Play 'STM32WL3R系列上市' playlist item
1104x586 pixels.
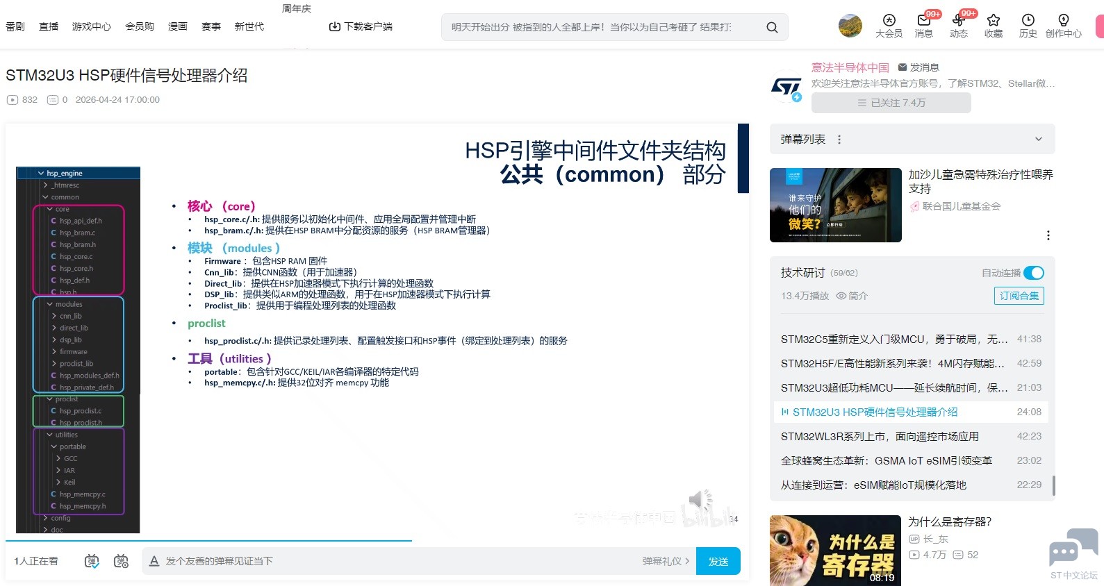911,437
